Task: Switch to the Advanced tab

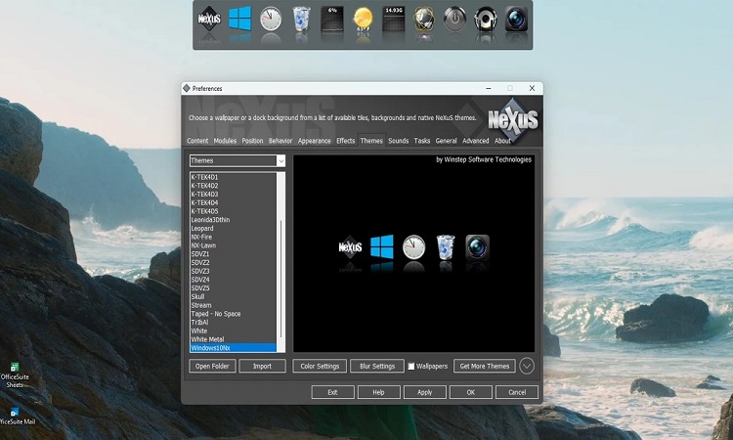Action: (x=475, y=141)
